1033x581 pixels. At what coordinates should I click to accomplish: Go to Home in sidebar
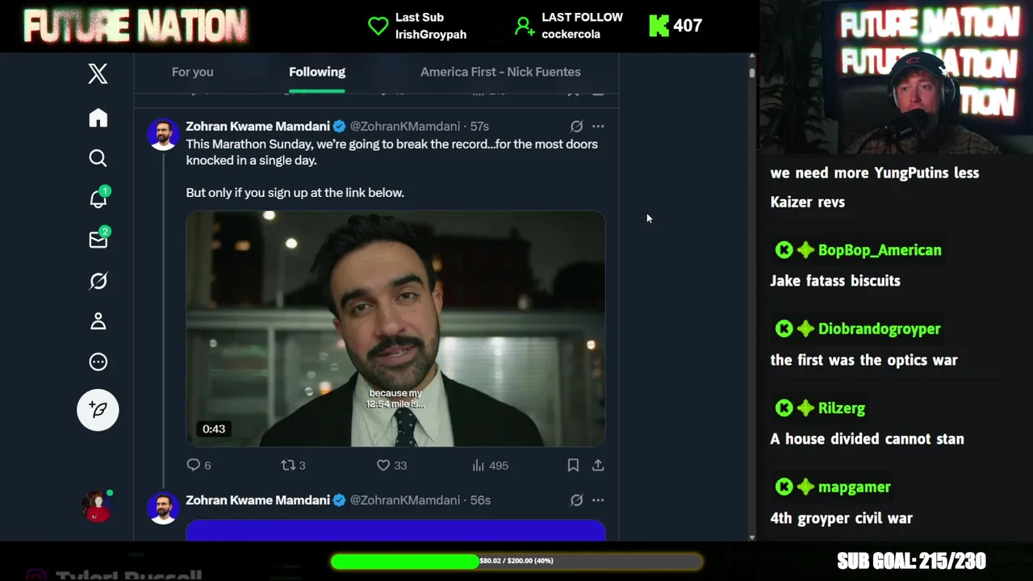coord(98,118)
